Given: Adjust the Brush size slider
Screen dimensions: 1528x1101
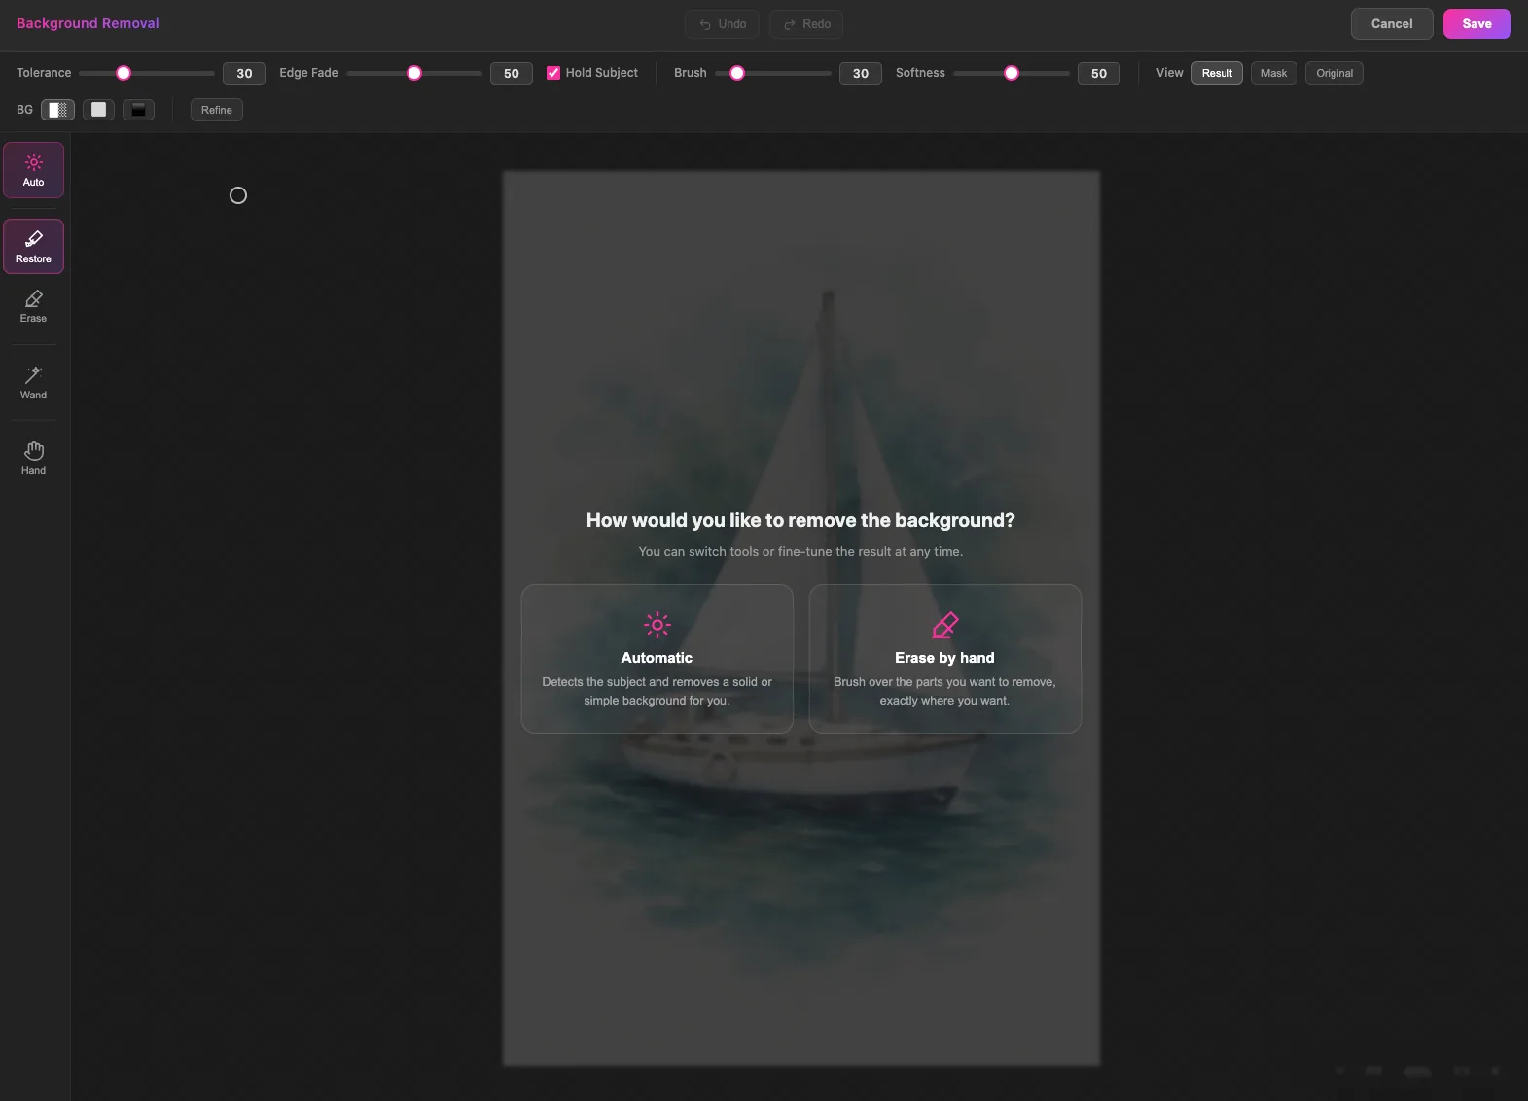Looking at the screenshot, I should point(773,73).
